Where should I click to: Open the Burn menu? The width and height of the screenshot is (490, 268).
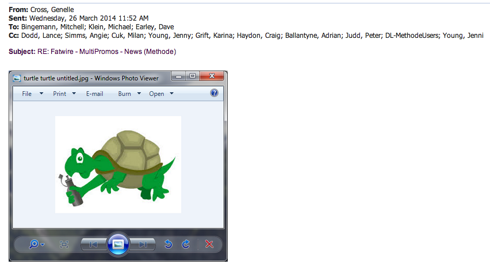click(124, 94)
